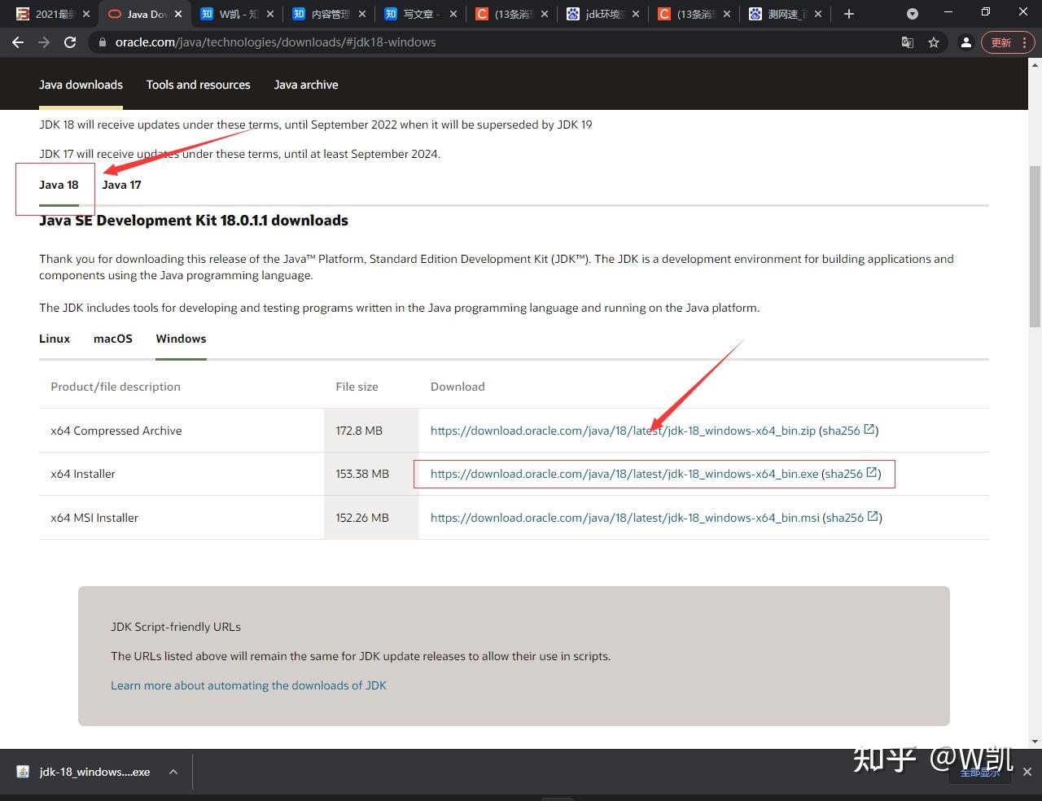Switch to the Java 17 tab
This screenshot has width=1042, height=801.
click(121, 185)
